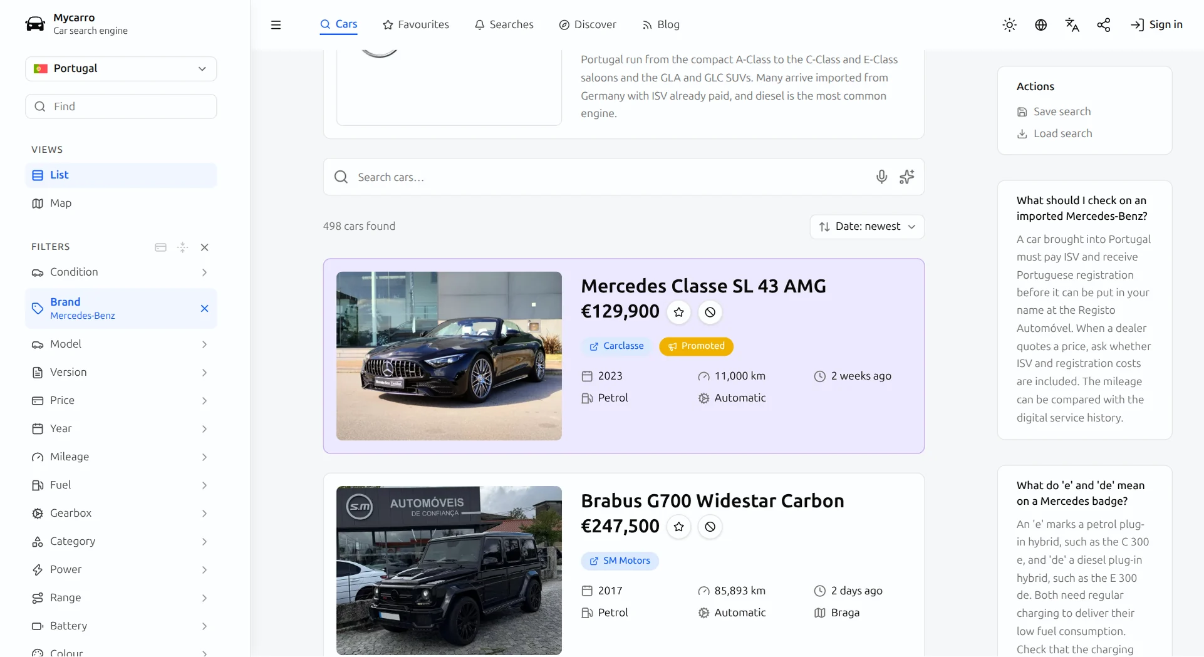Click the sparkle icon beside Filters heading
The height and width of the screenshot is (657, 1204).
(x=182, y=247)
